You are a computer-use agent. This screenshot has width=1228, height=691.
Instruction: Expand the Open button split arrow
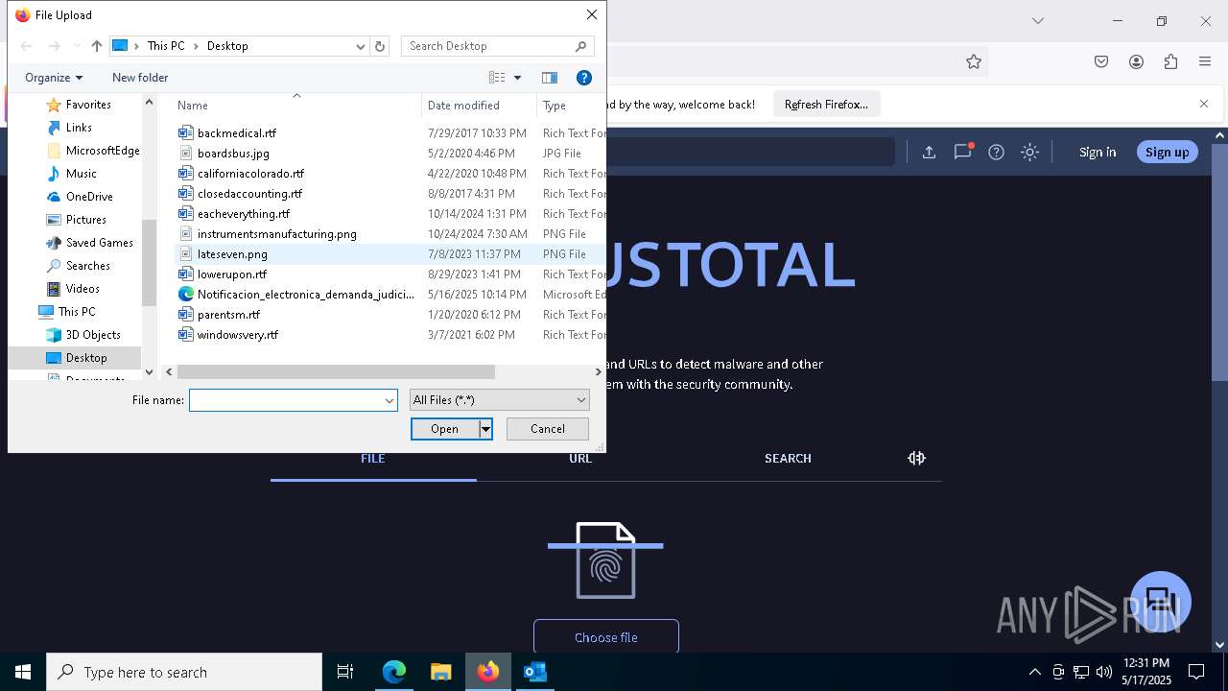point(485,429)
